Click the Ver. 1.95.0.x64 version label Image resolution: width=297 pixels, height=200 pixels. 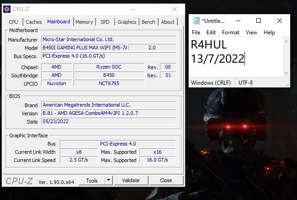coord(56,182)
